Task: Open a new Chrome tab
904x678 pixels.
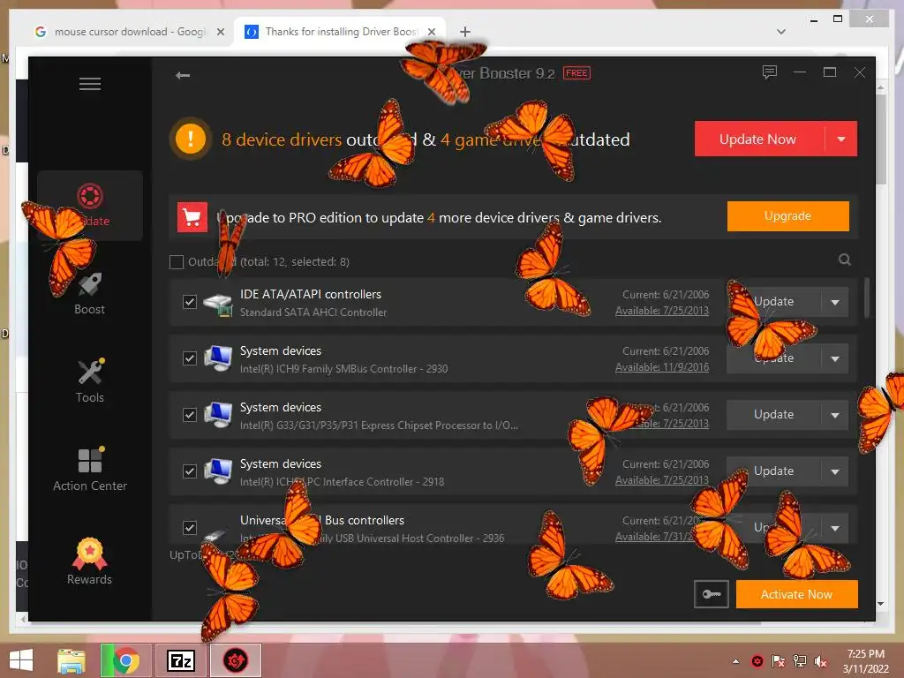Action: tap(465, 32)
